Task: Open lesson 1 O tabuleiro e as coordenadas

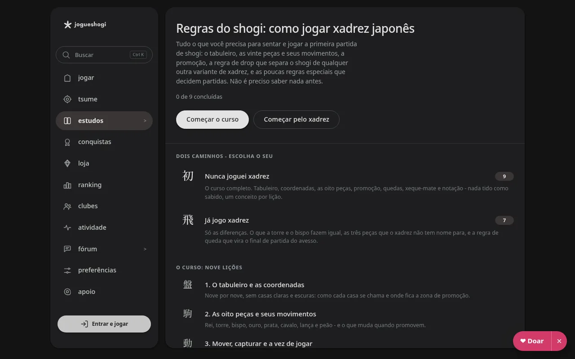Action: [345, 290]
